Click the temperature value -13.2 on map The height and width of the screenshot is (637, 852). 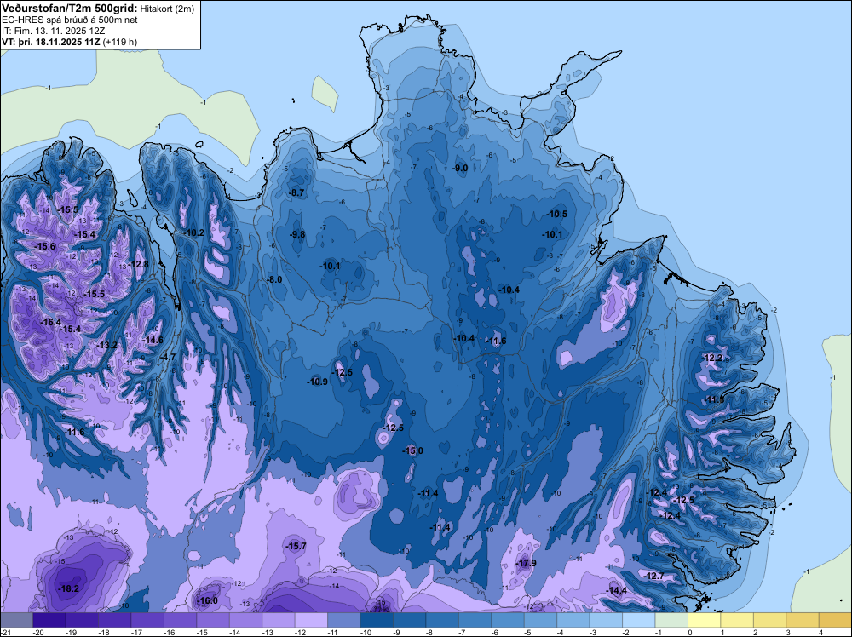106,345
